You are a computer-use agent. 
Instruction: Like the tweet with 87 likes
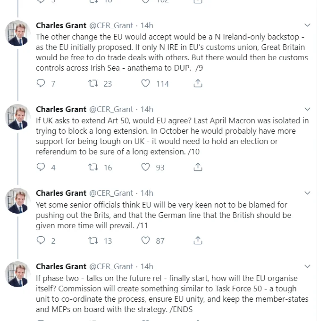coord(145,241)
